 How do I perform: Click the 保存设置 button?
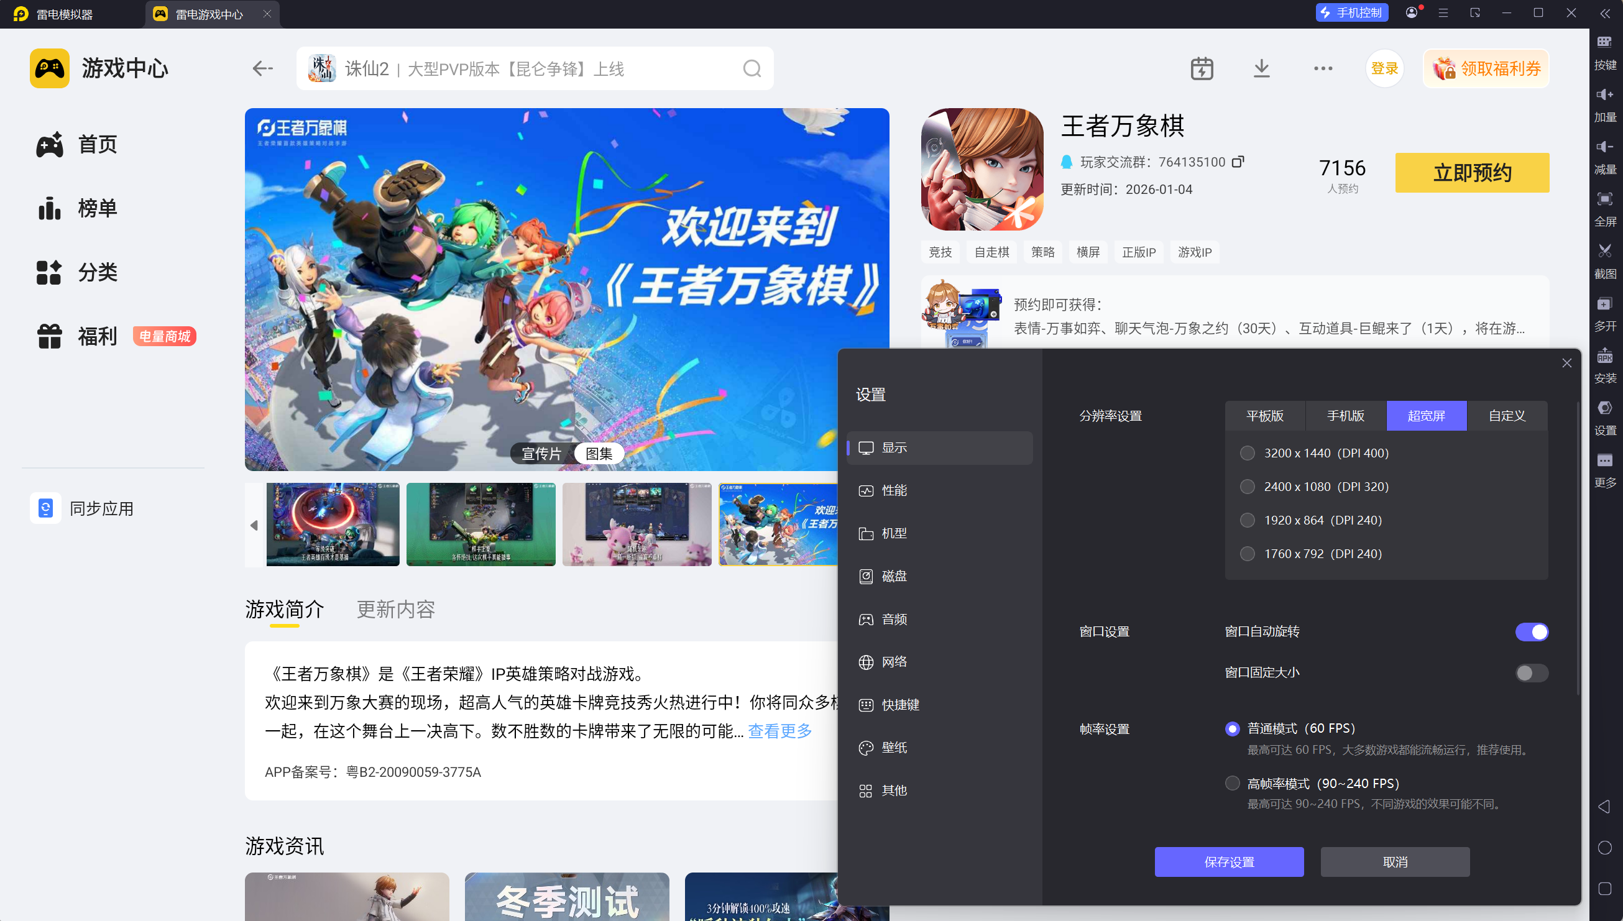click(x=1228, y=861)
